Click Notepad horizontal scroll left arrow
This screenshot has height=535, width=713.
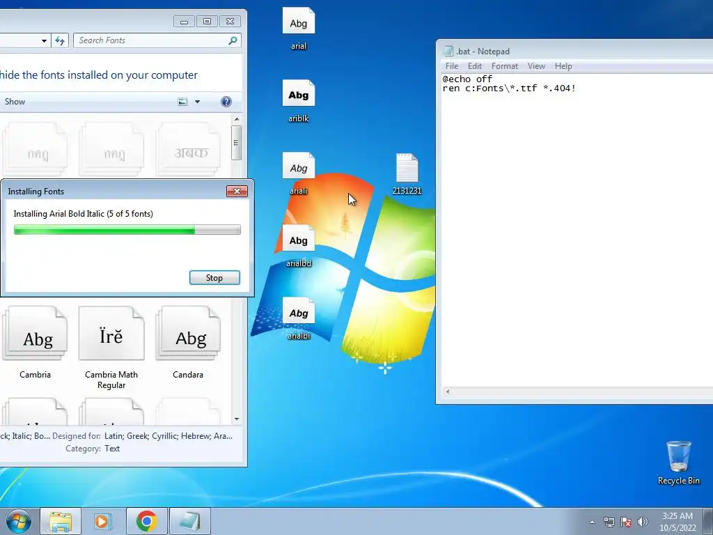(448, 391)
